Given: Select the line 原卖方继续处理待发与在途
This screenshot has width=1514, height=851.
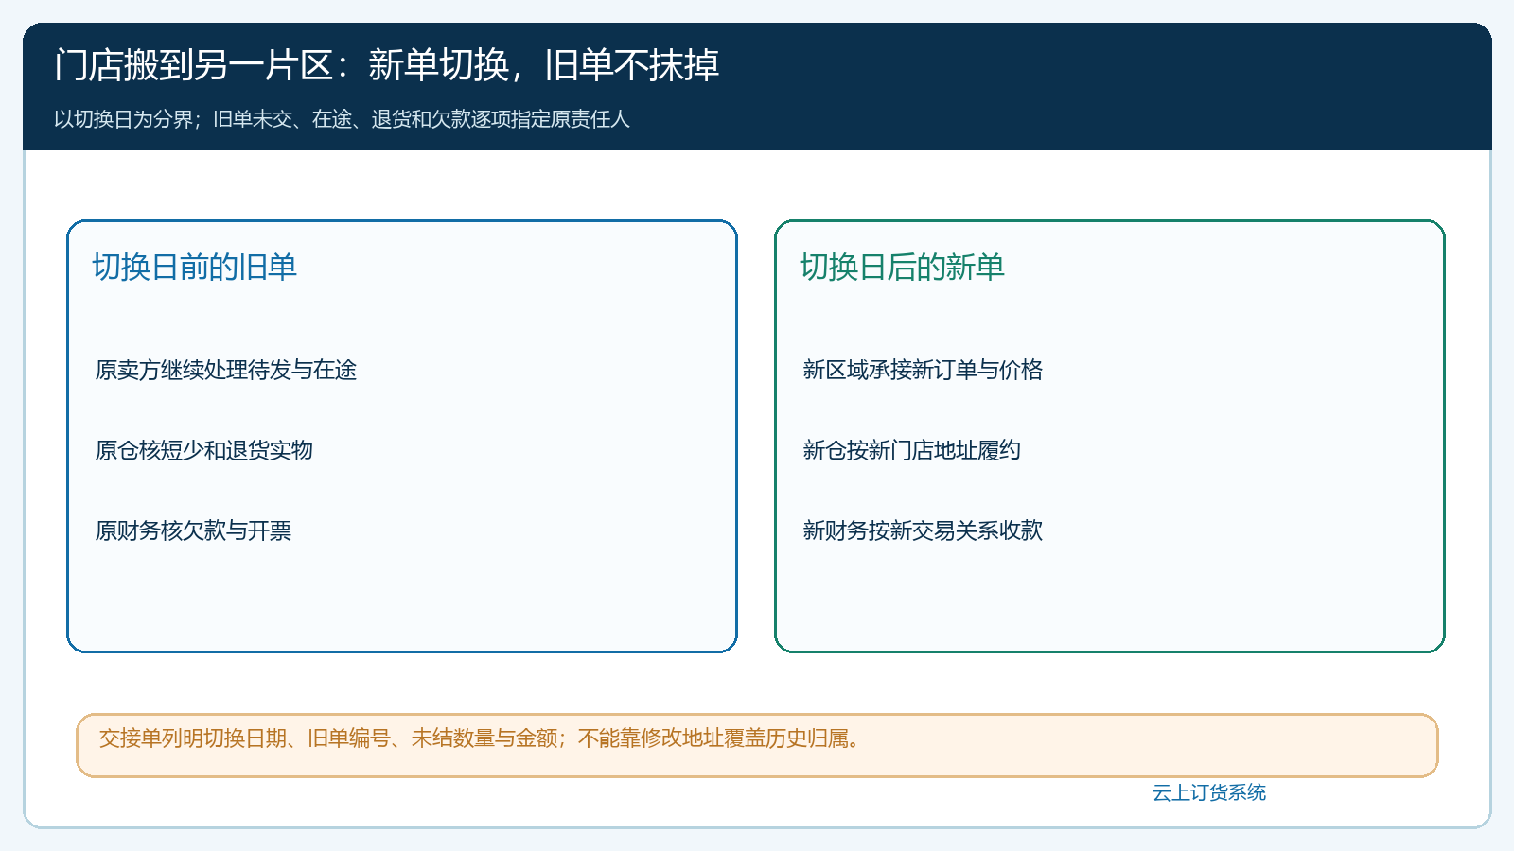Looking at the screenshot, I should [225, 370].
